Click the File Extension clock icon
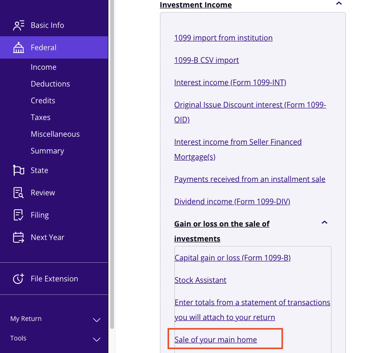The width and height of the screenshot is (365, 353). (x=19, y=279)
